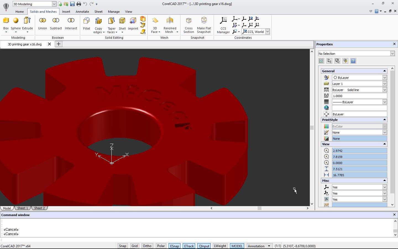This screenshot has height=249, width=398.
Task: Open the CCS, World coordinate dropdown
Action: tap(267, 32)
